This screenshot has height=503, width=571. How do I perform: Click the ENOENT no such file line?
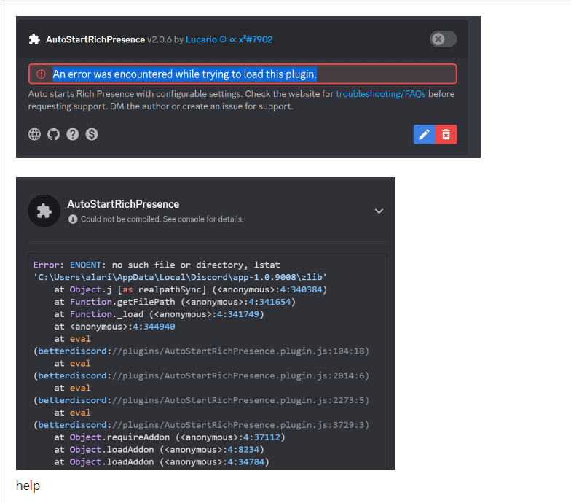coord(157,265)
